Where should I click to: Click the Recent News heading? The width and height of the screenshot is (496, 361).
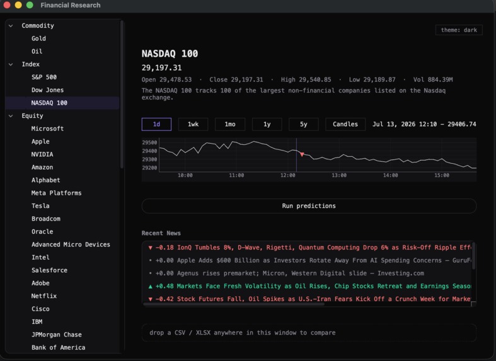161,233
